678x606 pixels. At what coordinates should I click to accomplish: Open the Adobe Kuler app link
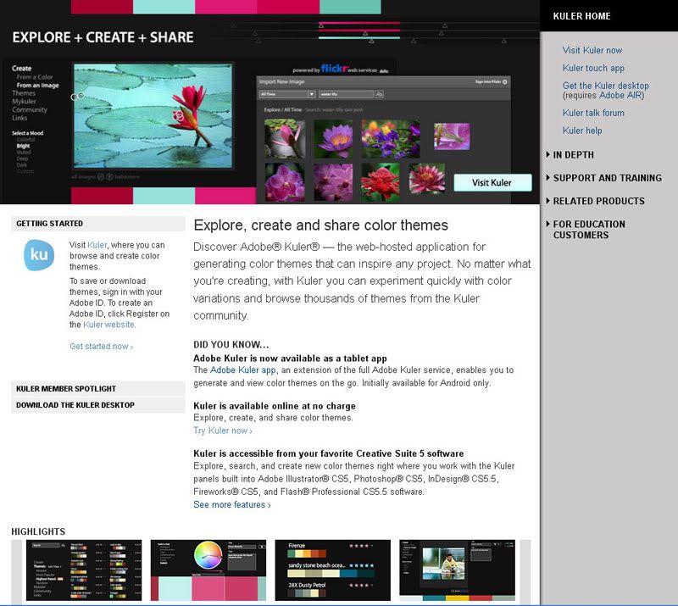click(x=242, y=370)
